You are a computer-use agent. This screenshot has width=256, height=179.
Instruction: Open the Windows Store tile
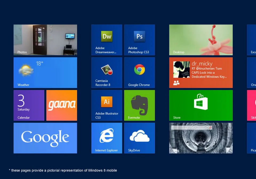[x=201, y=105]
